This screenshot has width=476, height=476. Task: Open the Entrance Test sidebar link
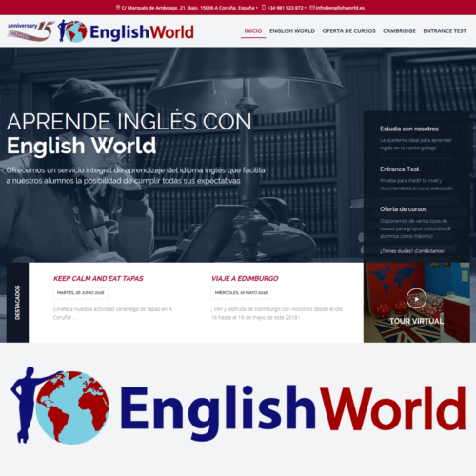tap(399, 169)
